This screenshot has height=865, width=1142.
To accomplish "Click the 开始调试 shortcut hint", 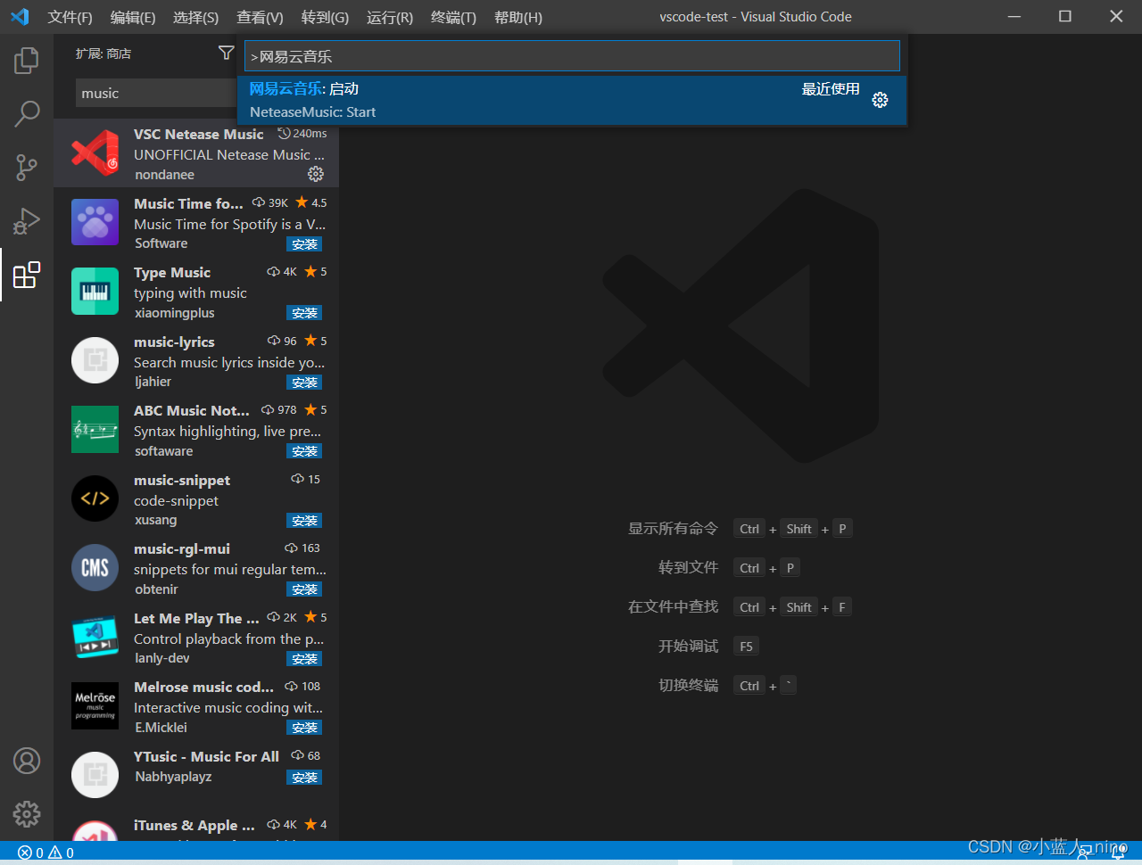I will point(688,647).
